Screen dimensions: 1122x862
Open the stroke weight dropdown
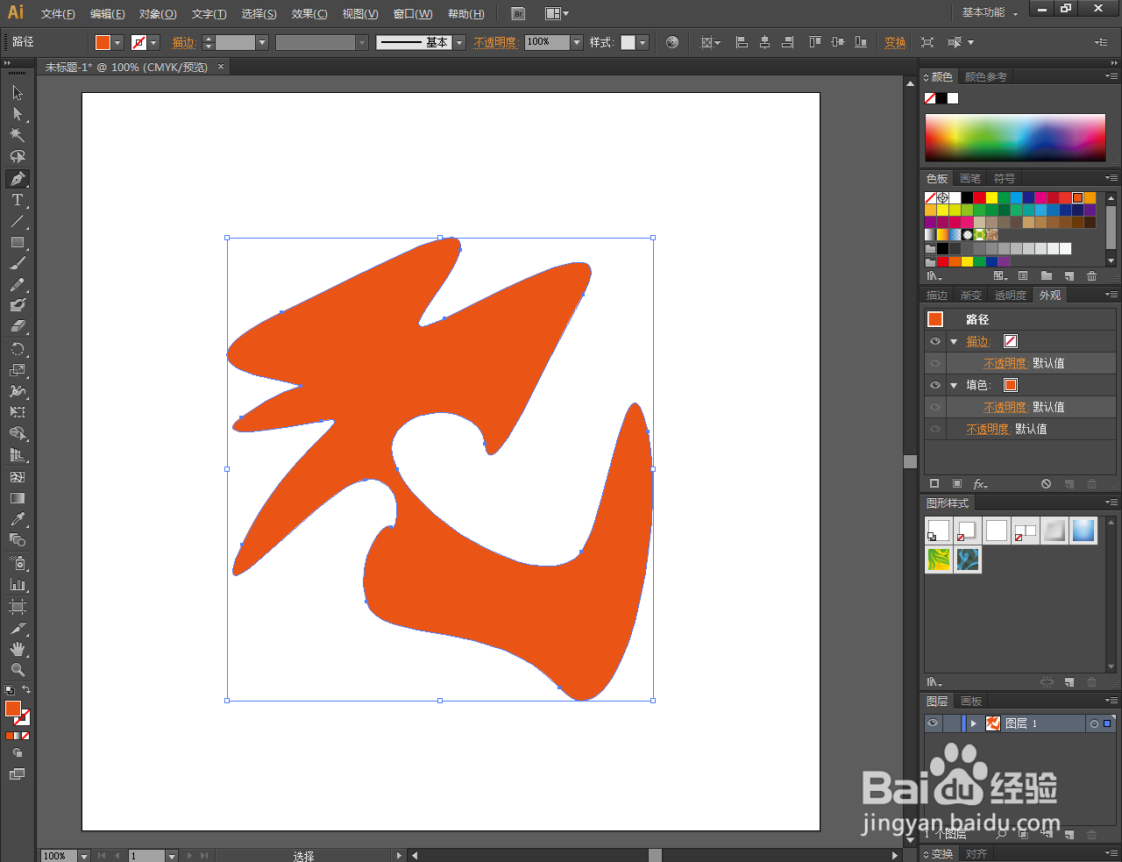[x=261, y=42]
